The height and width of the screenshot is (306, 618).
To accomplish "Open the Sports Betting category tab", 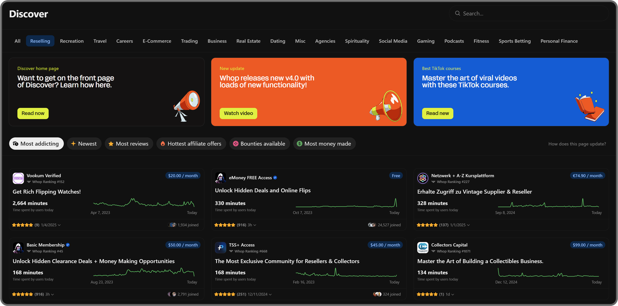I will coord(514,41).
